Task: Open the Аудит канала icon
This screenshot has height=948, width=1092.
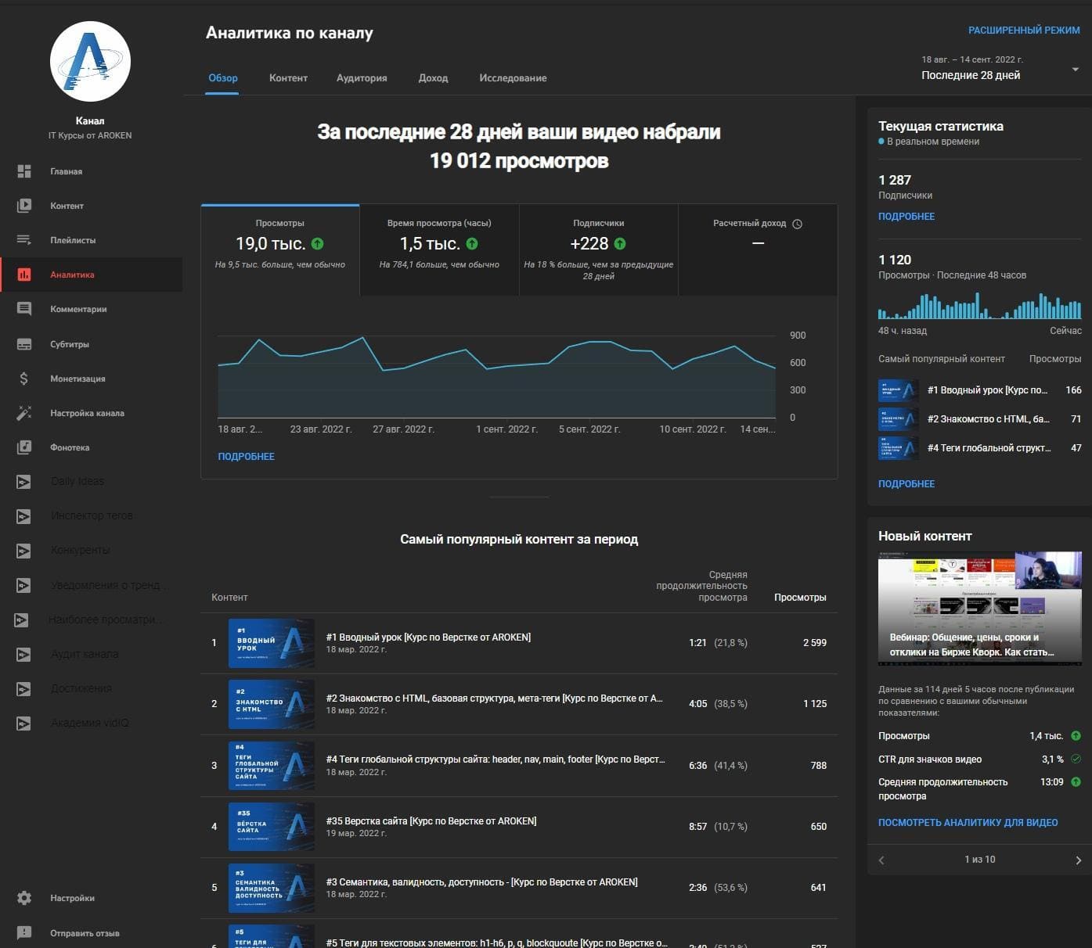Action: tap(24, 654)
